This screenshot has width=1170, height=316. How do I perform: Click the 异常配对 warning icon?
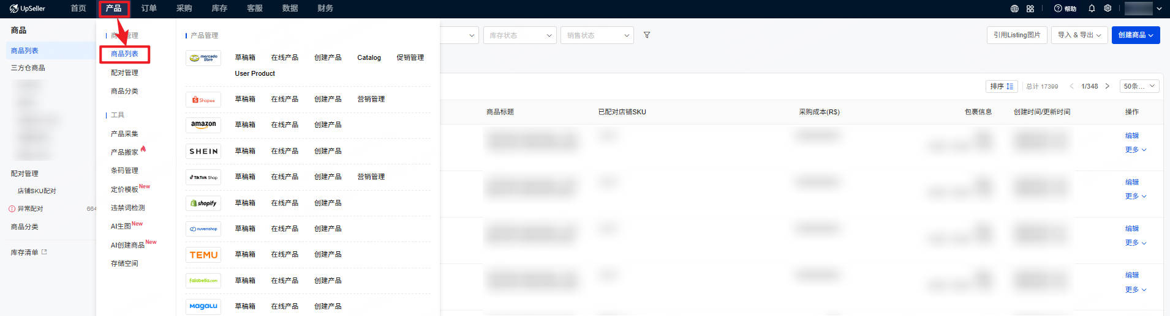[x=12, y=209]
